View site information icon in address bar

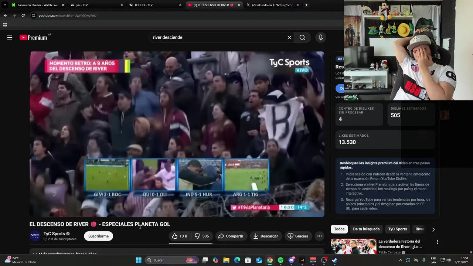point(33,16)
